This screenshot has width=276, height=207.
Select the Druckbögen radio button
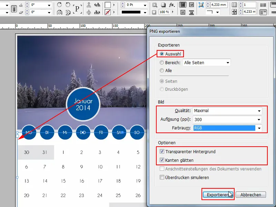tap(161, 89)
